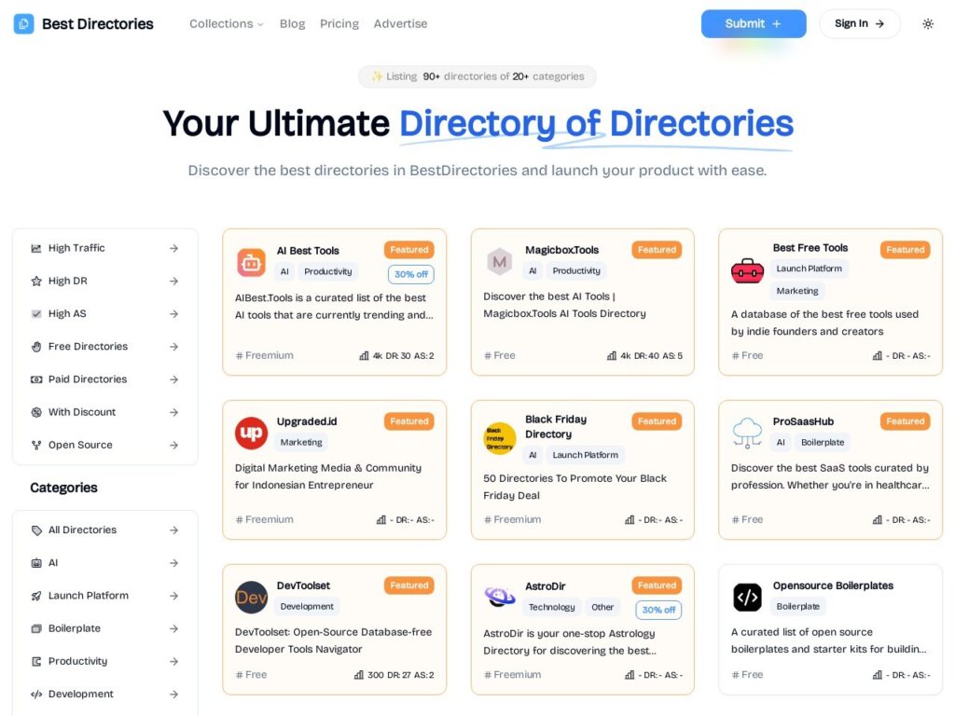Open the Advertise page

pyautogui.click(x=400, y=23)
